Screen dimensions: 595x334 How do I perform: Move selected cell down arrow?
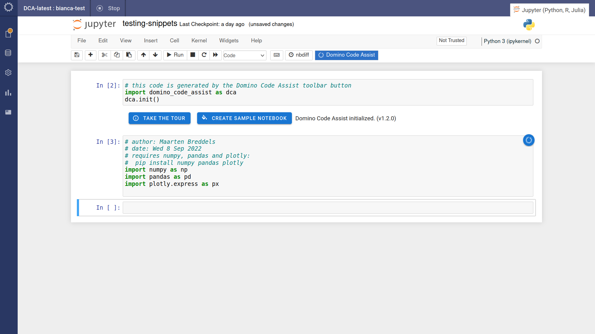click(x=155, y=55)
